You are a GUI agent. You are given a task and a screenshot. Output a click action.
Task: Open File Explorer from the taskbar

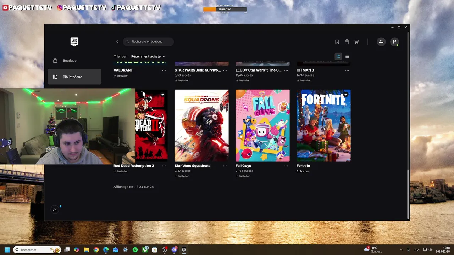[x=86, y=250]
